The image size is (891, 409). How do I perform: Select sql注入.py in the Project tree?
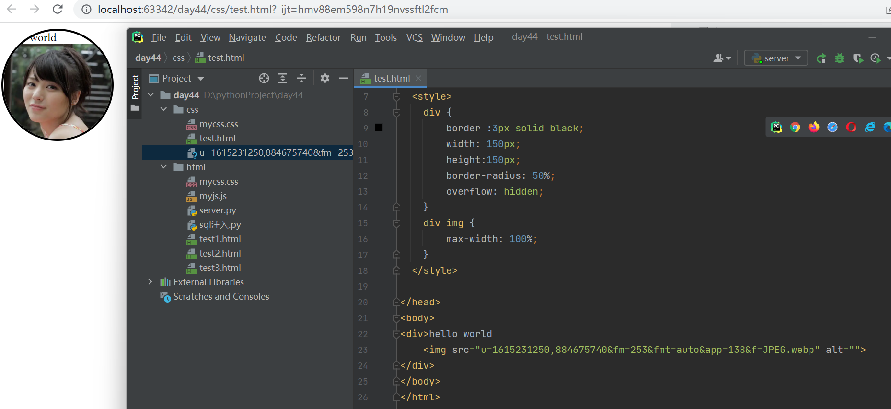(214, 225)
